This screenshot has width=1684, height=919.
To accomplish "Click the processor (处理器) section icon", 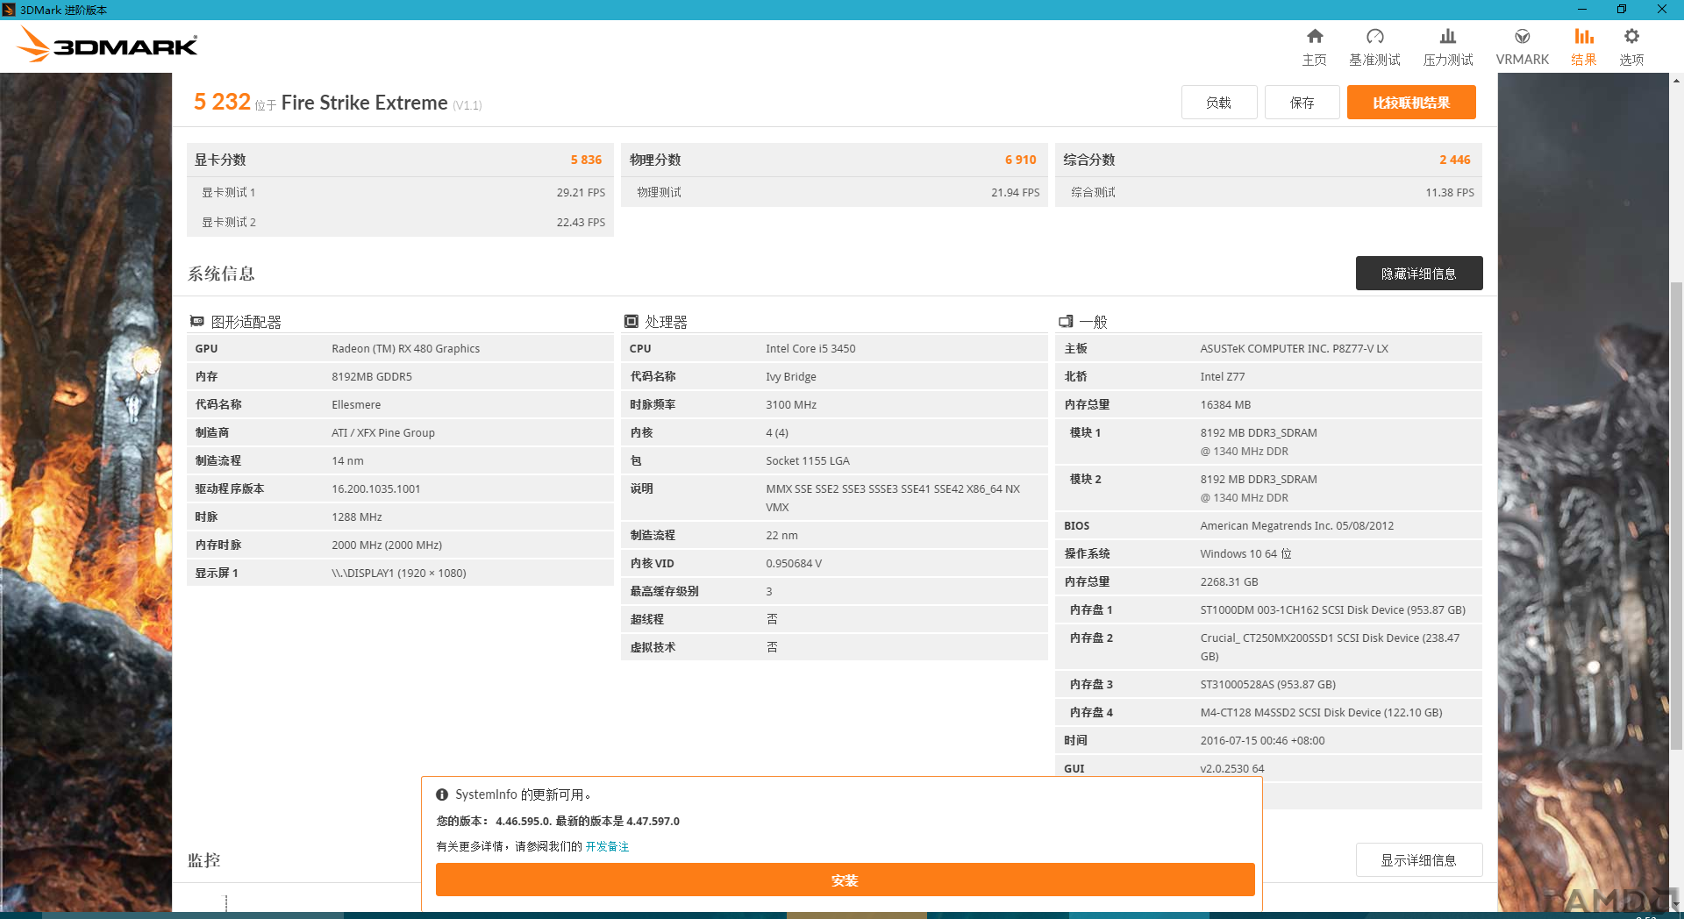I will (x=631, y=322).
